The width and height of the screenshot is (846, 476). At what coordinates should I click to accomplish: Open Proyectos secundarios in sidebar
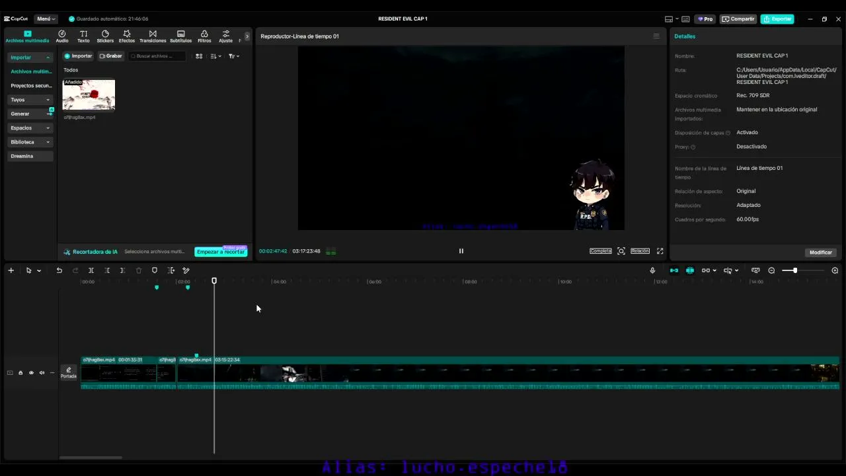coord(30,86)
